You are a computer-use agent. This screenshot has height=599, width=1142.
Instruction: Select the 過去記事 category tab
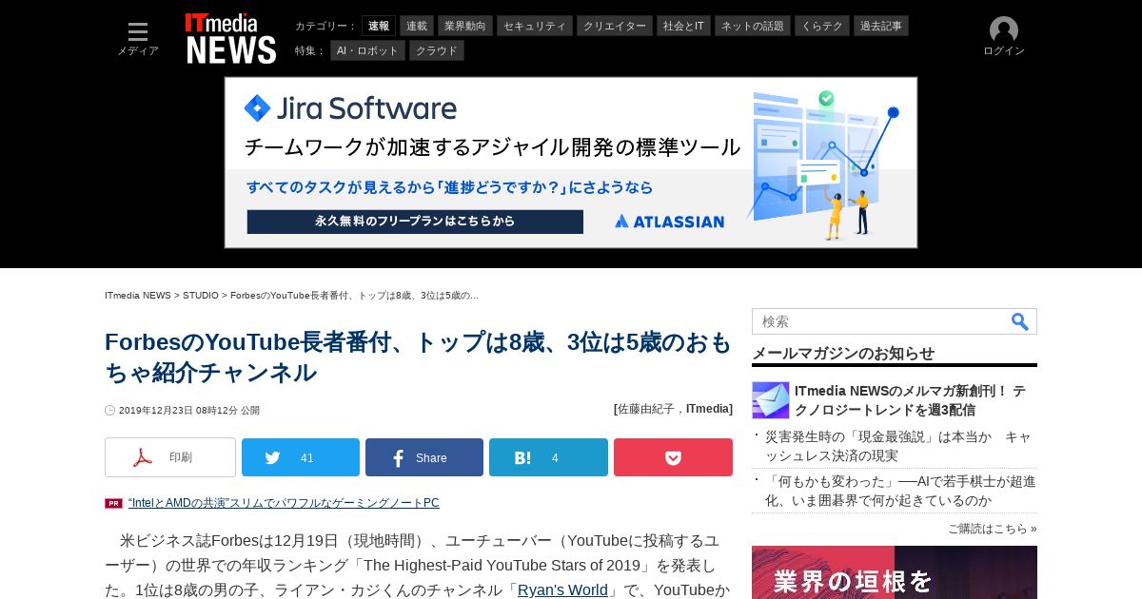(881, 26)
